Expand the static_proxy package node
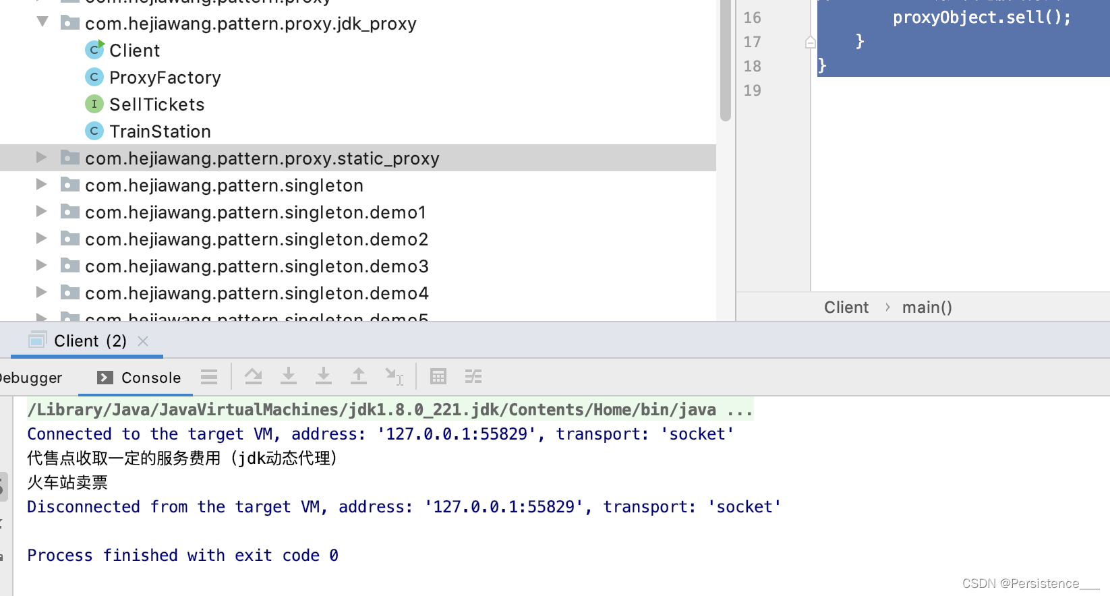This screenshot has width=1110, height=596. tap(41, 157)
